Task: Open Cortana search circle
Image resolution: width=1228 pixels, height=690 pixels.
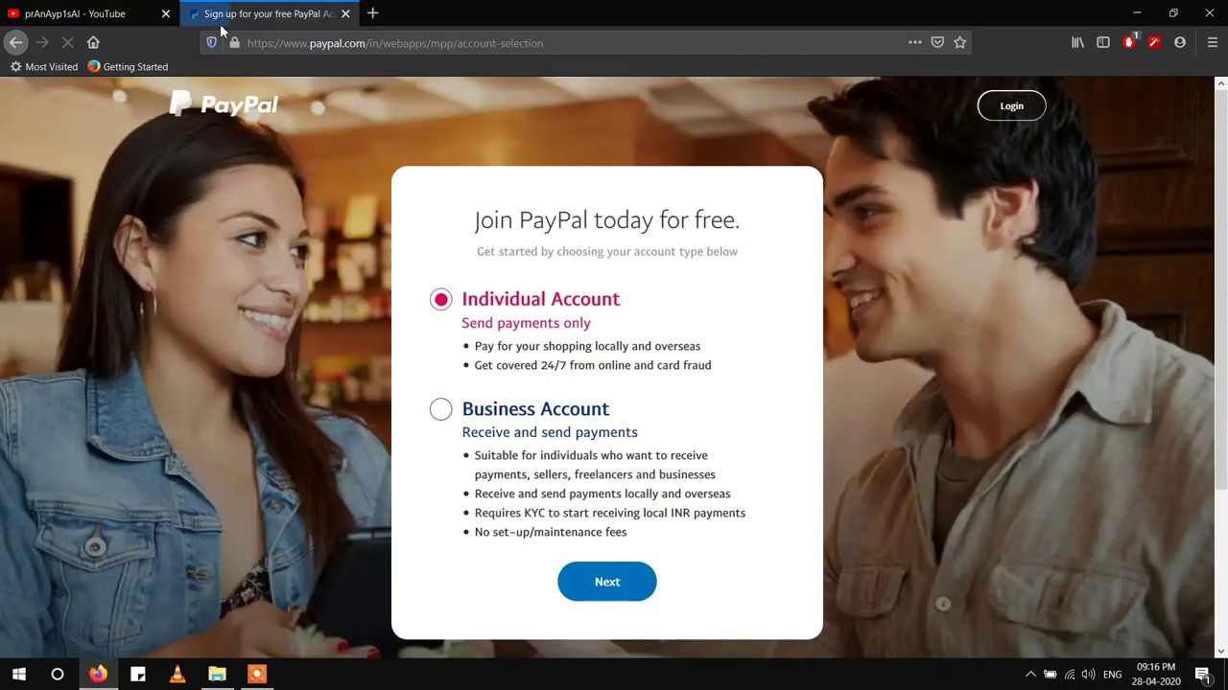Action: click(58, 675)
